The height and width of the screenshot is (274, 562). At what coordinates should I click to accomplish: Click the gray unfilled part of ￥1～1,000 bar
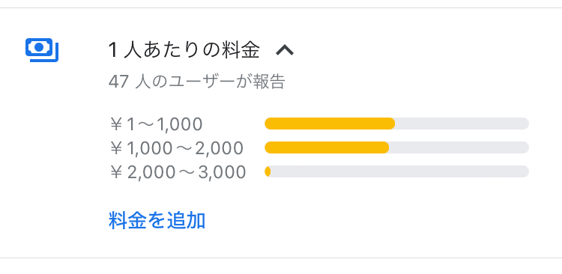462,124
